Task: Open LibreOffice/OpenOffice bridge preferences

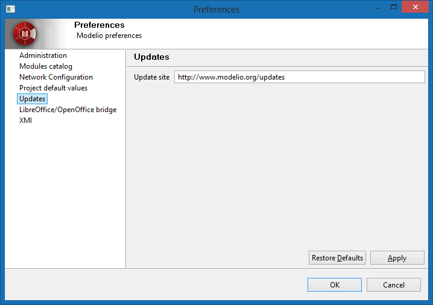Action: (x=68, y=110)
